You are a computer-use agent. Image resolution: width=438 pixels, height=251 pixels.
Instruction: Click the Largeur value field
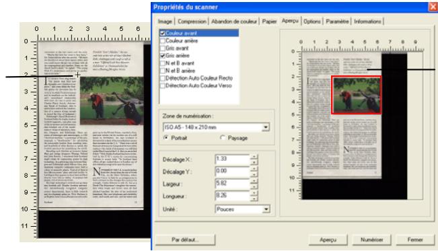(x=232, y=183)
